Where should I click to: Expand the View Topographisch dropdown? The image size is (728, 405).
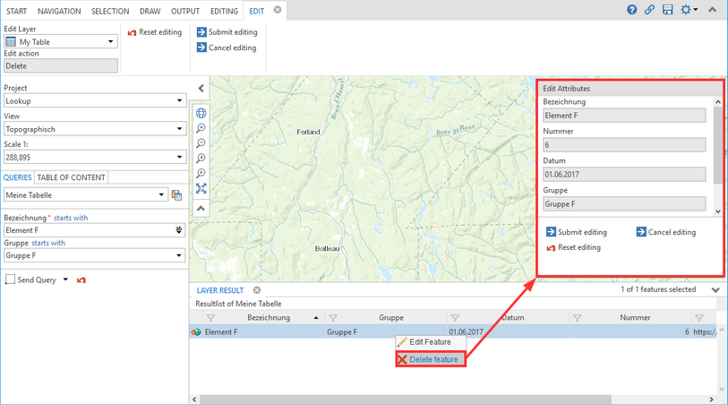click(x=93, y=129)
